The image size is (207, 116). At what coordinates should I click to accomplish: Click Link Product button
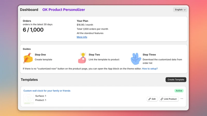[169, 99]
